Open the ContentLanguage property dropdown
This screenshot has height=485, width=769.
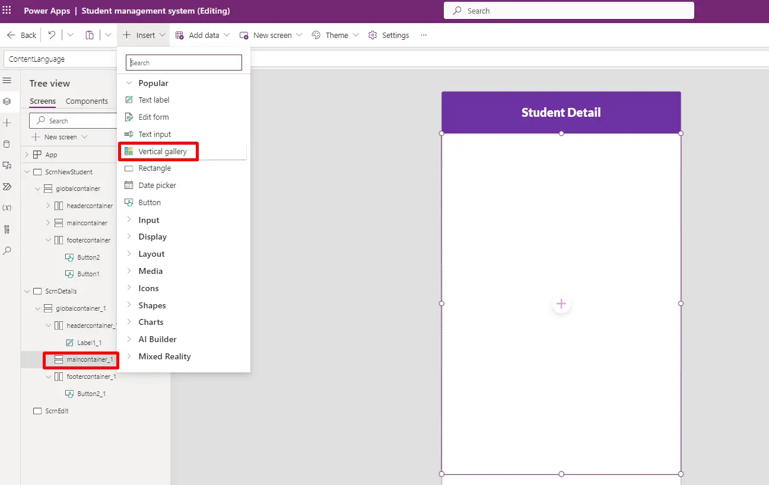click(x=61, y=59)
